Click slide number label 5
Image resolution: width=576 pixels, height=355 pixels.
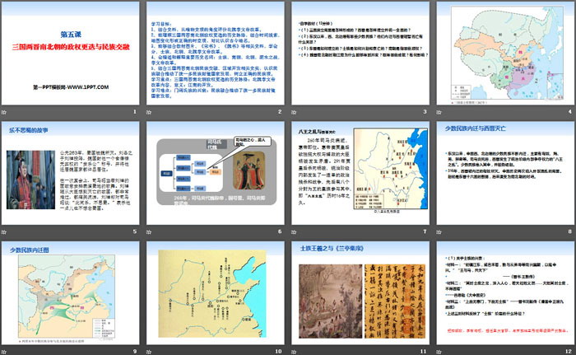[135, 231]
